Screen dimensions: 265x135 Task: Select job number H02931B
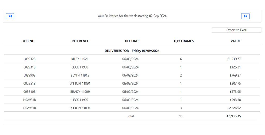pos(30,100)
